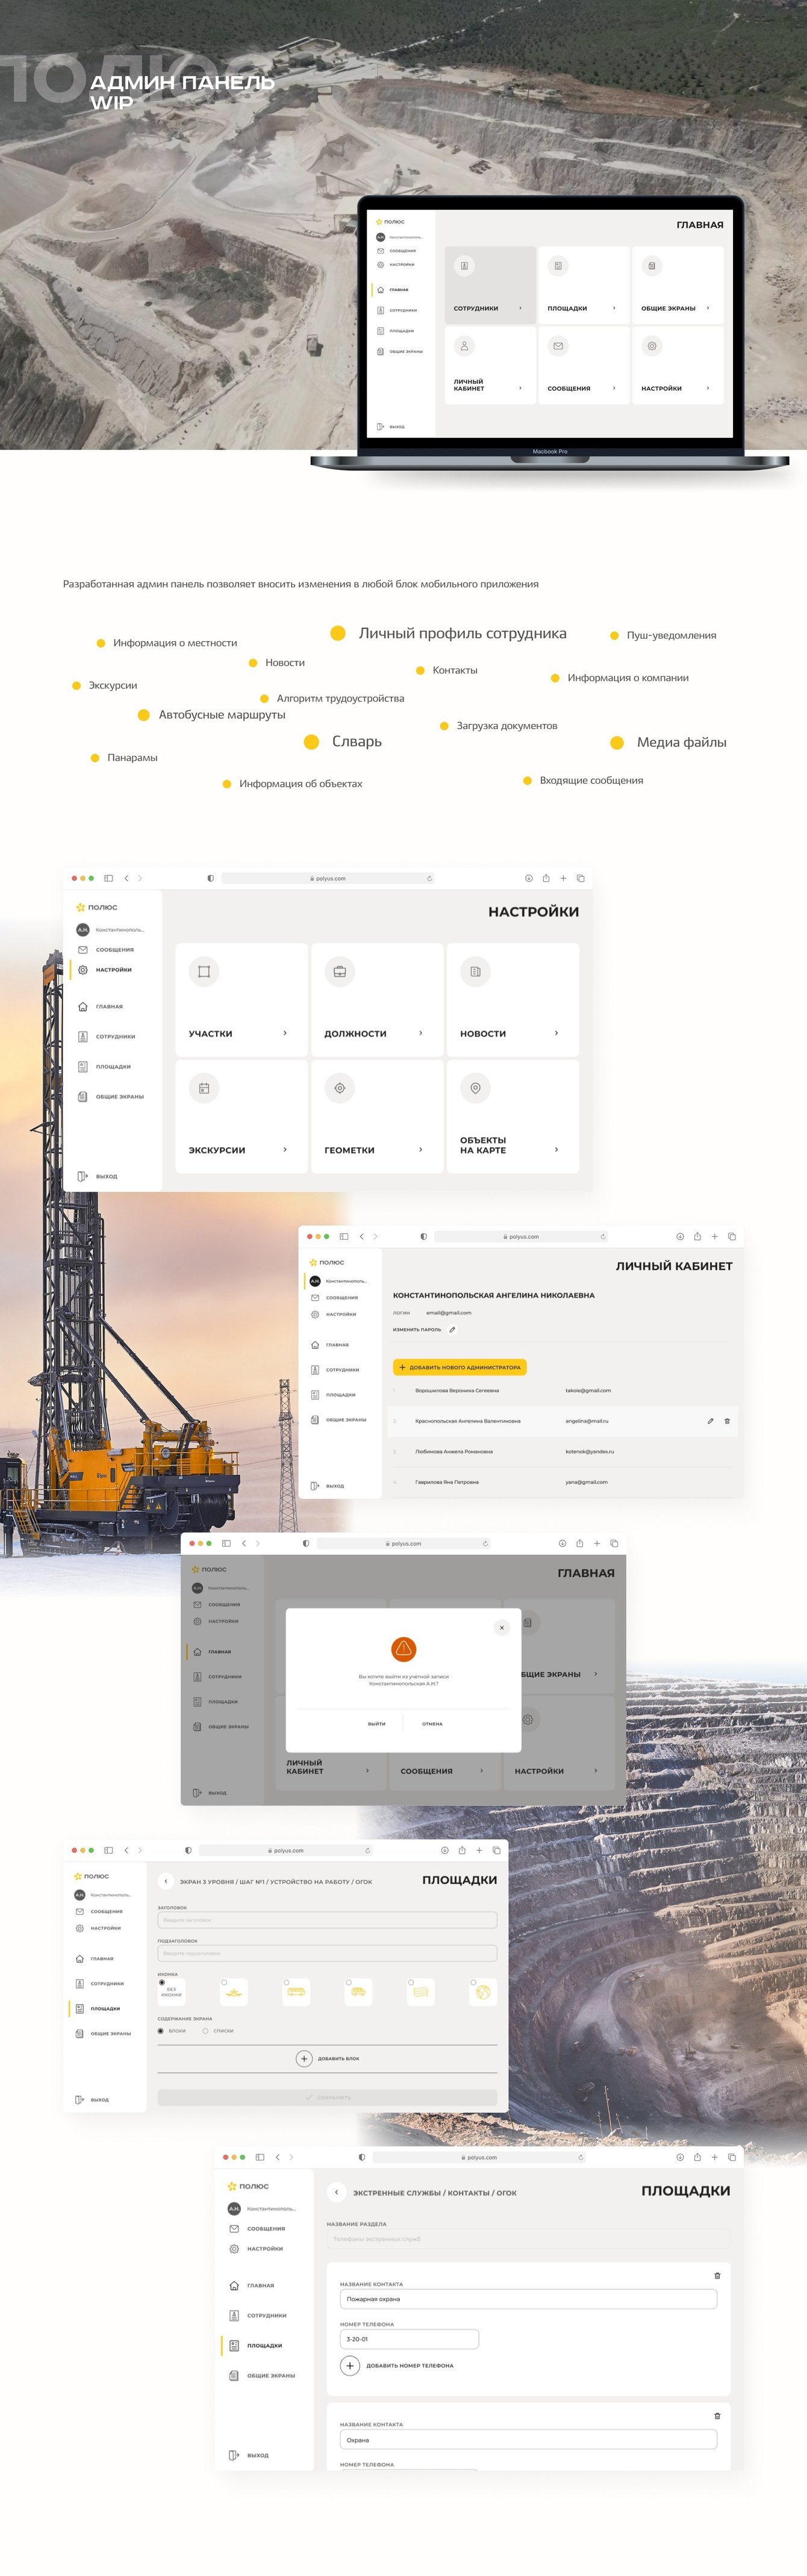This screenshot has width=807, height=2576.
Task: Click the disabled Сохранить button
Action: (x=327, y=2097)
